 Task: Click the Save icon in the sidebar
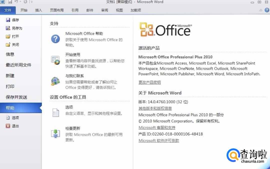click(8, 20)
